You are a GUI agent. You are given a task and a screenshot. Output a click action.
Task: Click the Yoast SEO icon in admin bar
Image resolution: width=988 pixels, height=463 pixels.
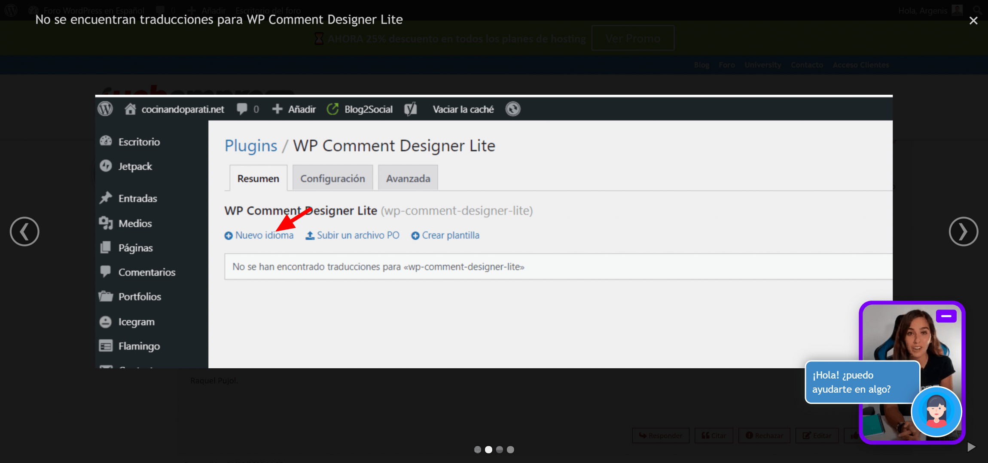tap(411, 109)
